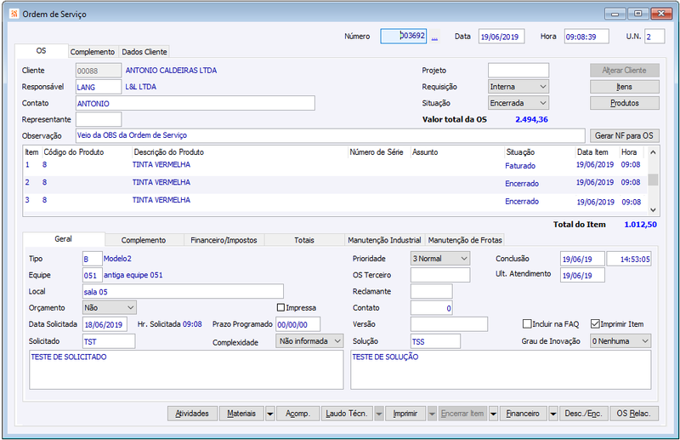Click the Laudo Técn. button

pos(347,414)
